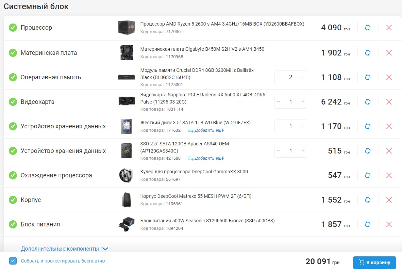The image size is (402, 270).
Task: Click the DeepCool case thumbnail
Action: [x=127, y=200]
